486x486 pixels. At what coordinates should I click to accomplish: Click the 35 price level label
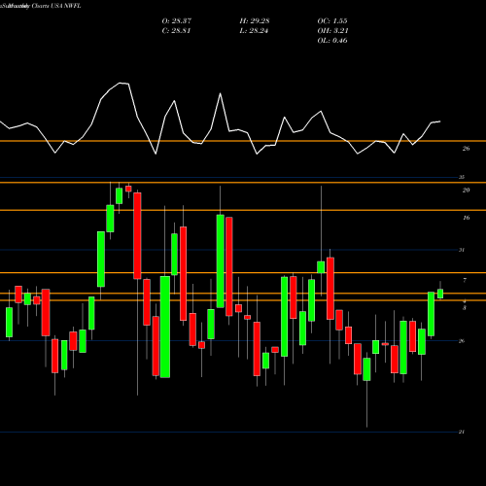point(462,177)
